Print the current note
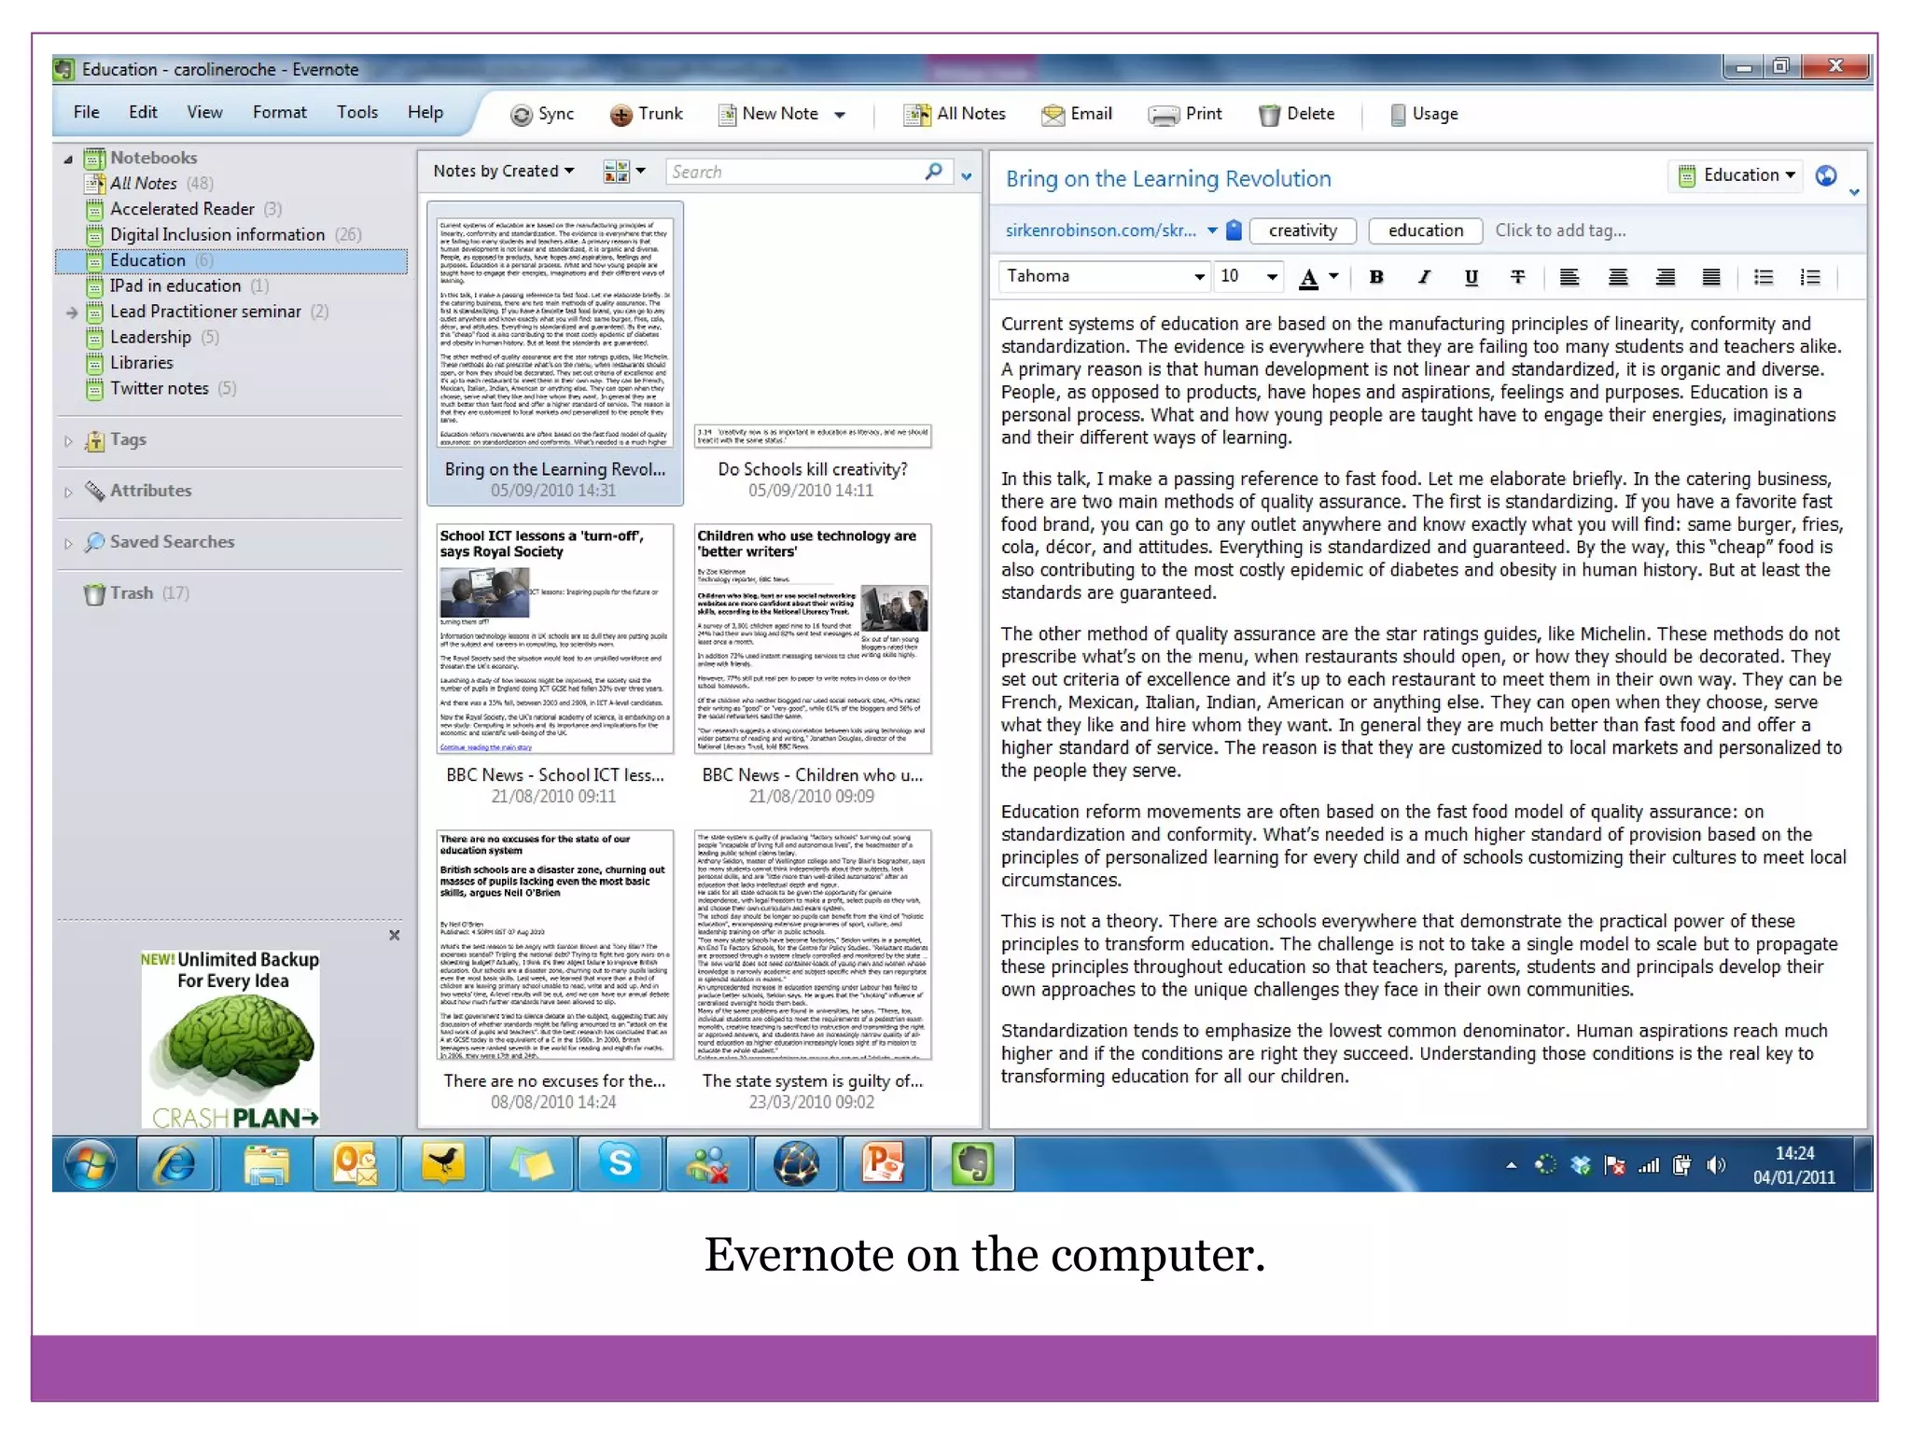Screen dimensions: 1911x1433 1185,114
